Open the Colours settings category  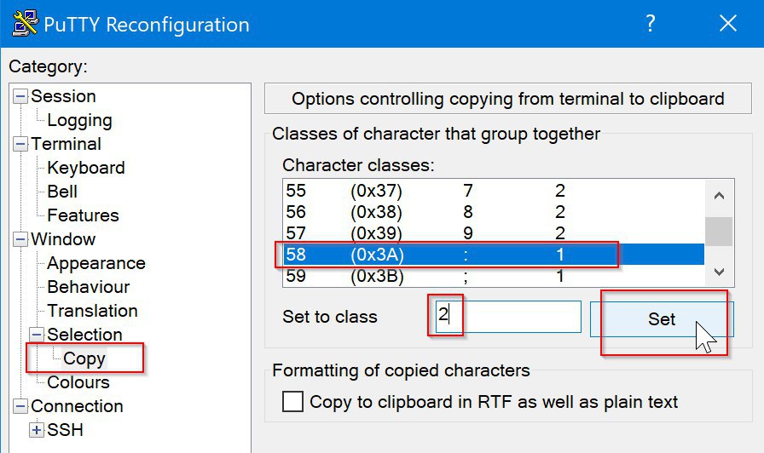78,382
